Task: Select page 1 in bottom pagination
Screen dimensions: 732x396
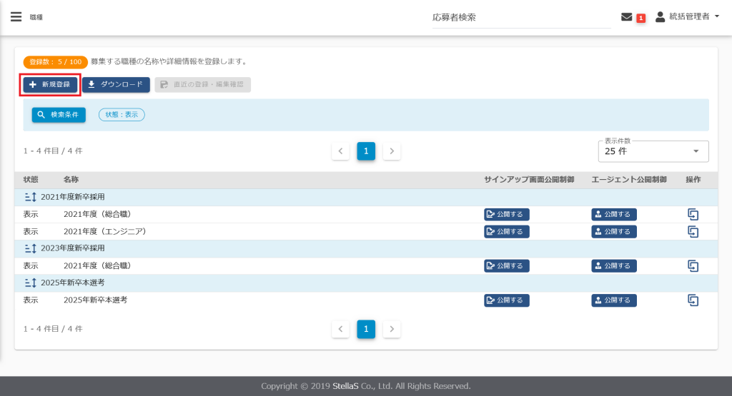Action: pos(366,329)
